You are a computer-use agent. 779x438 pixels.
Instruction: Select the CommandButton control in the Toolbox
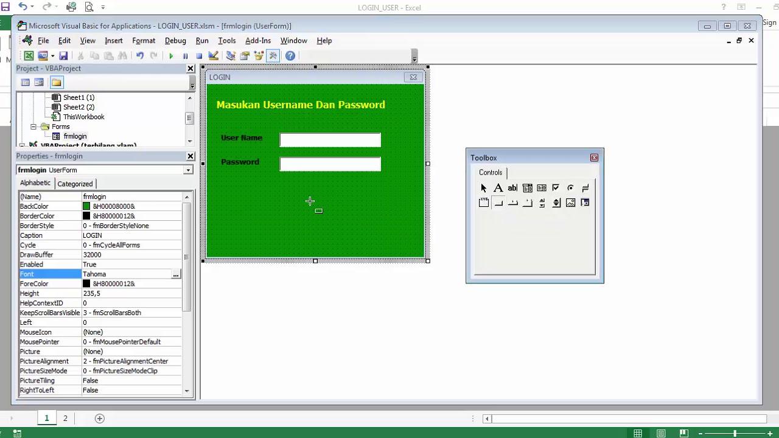pos(498,203)
